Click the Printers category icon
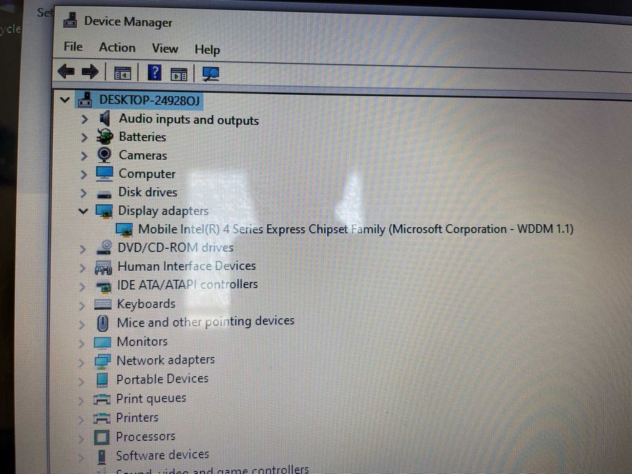632x474 pixels. pos(102,418)
